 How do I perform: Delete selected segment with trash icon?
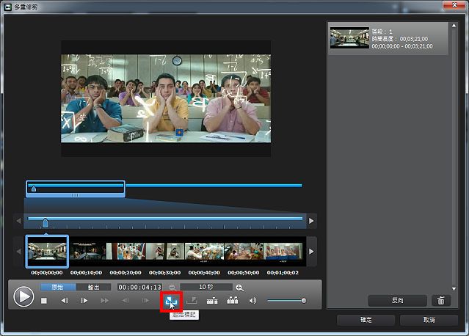click(441, 301)
